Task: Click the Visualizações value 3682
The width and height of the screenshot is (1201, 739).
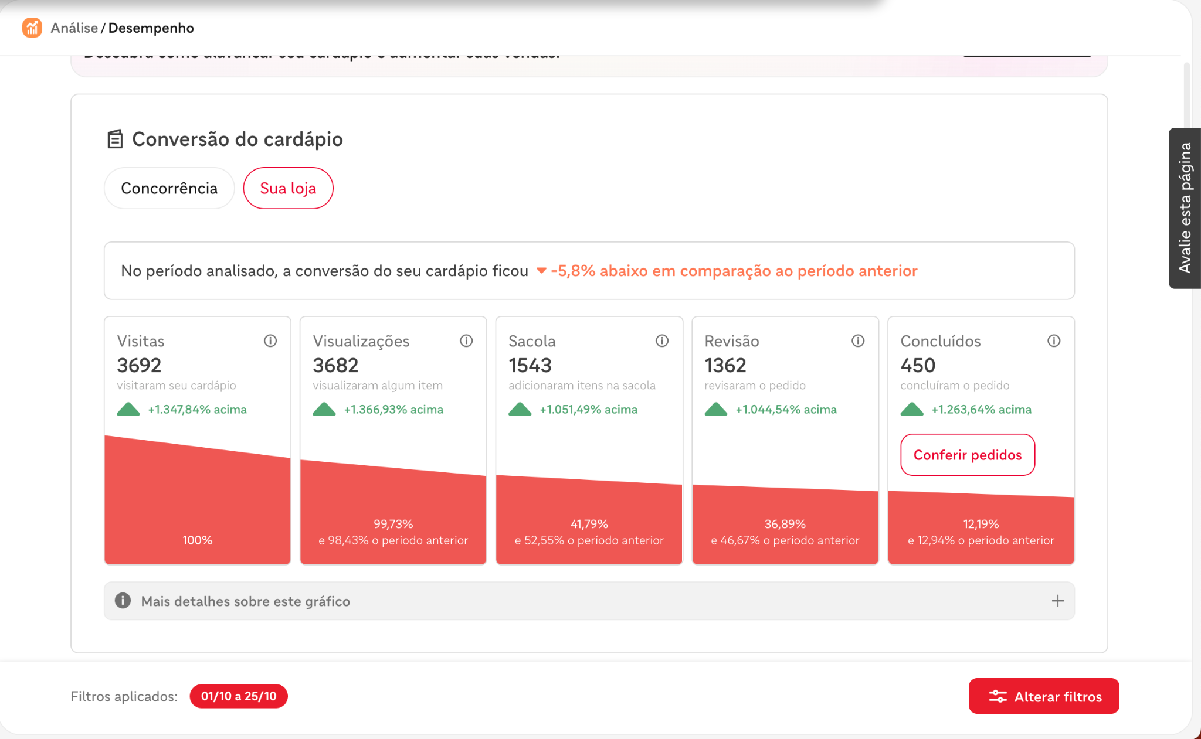Action: (x=335, y=365)
